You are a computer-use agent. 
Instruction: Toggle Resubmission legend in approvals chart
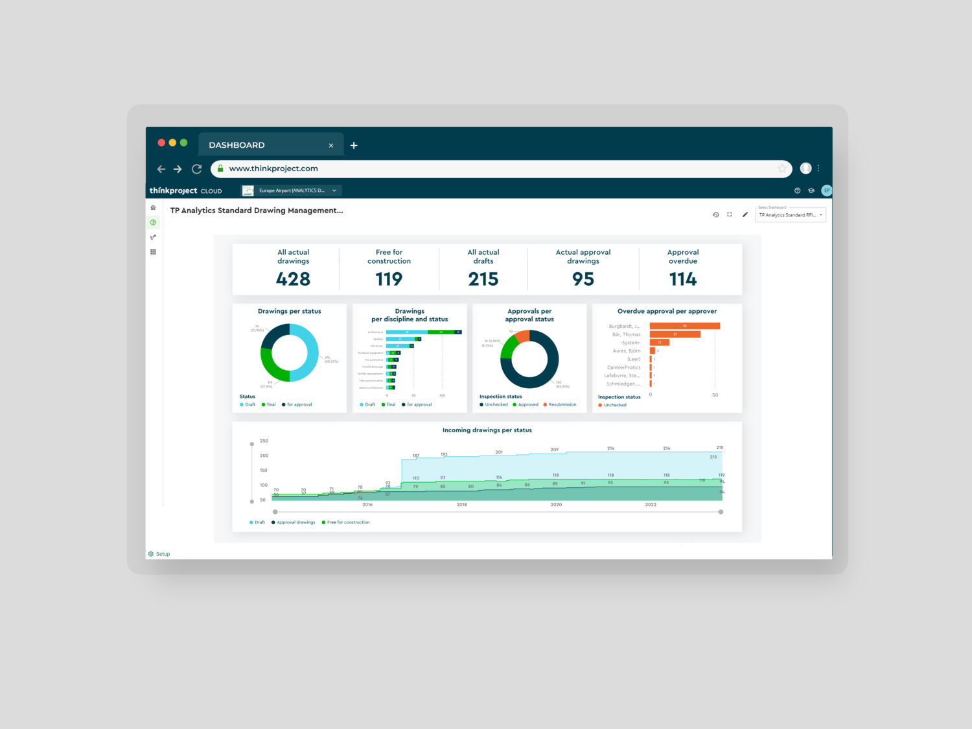[x=560, y=404]
